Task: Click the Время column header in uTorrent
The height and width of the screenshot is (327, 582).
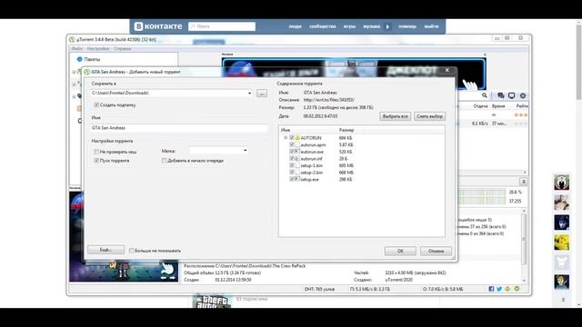Action: [x=498, y=106]
